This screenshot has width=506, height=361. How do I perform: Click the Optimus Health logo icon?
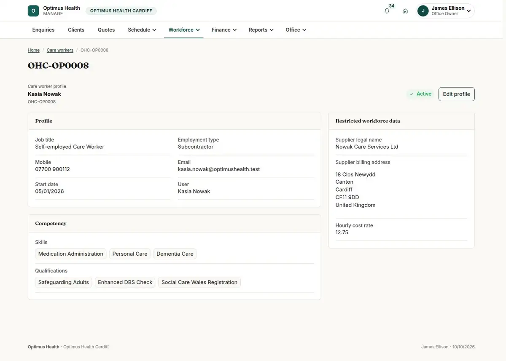click(x=33, y=11)
